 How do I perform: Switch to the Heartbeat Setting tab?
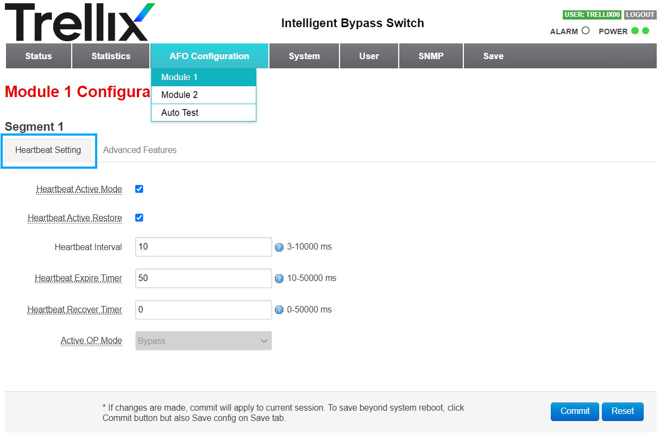(48, 150)
